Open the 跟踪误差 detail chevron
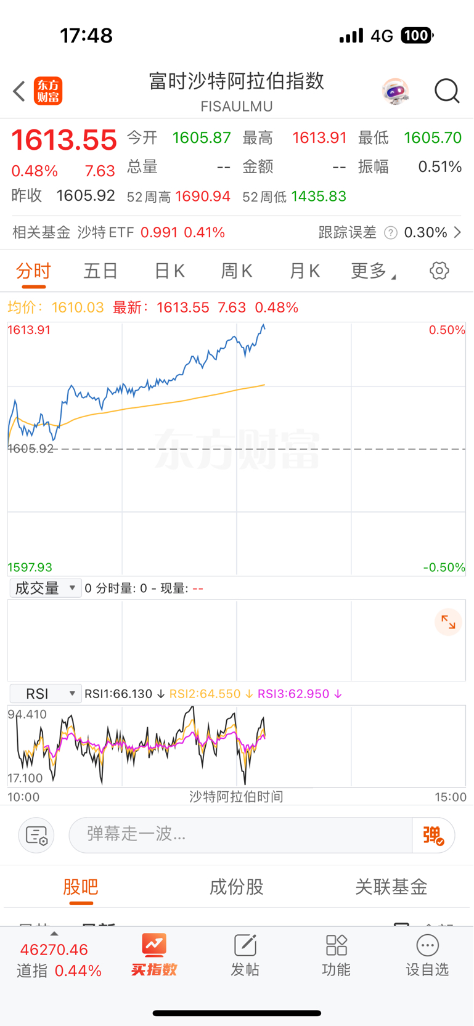 (x=457, y=232)
